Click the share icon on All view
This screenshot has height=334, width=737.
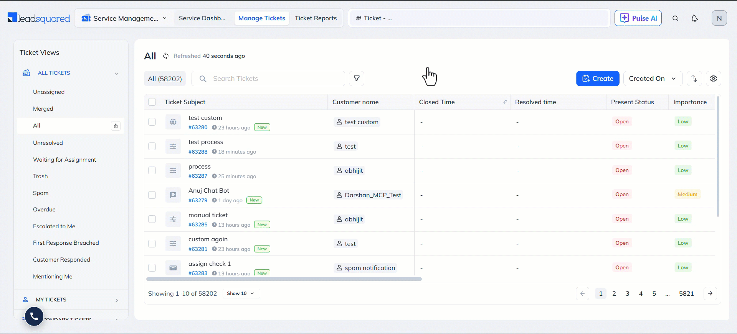116,126
